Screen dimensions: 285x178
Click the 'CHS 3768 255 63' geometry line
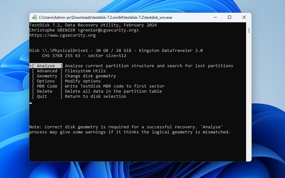click(84, 56)
